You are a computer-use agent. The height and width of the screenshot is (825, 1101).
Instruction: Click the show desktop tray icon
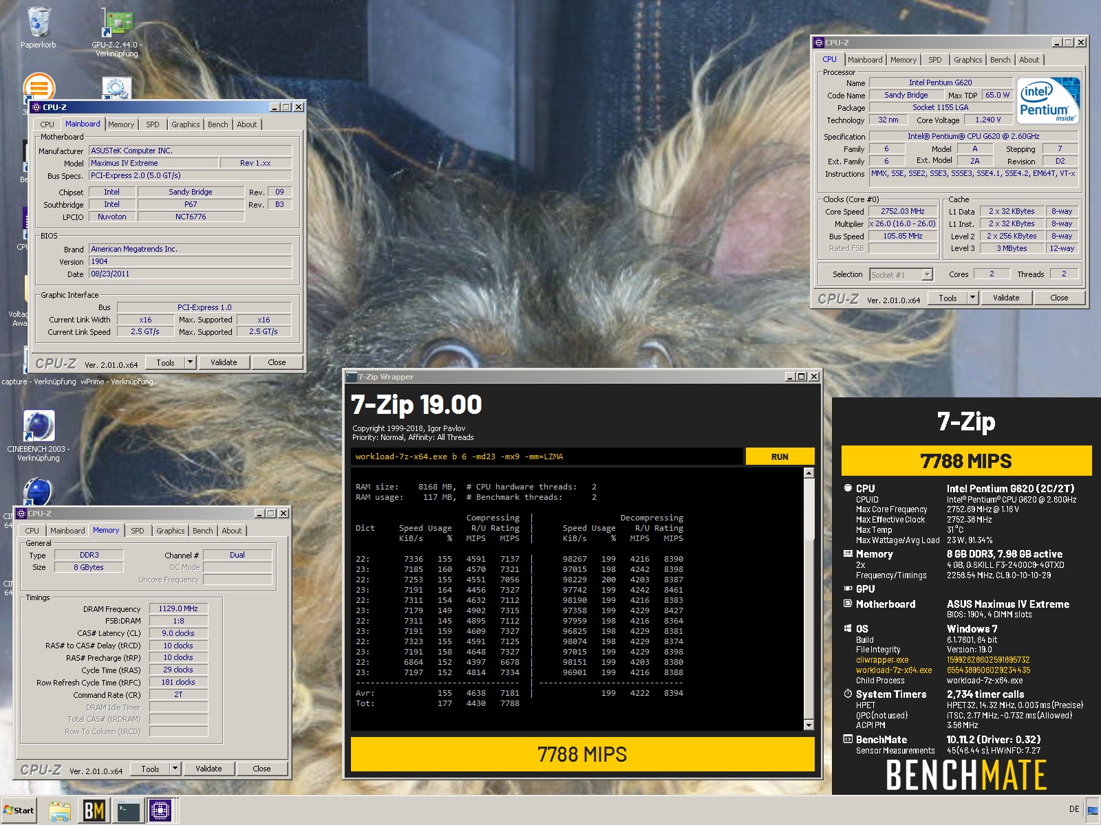[x=1092, y=811]
